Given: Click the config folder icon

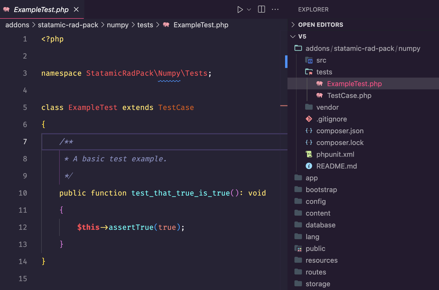Looking at the screenshot, I should [298, 201].
